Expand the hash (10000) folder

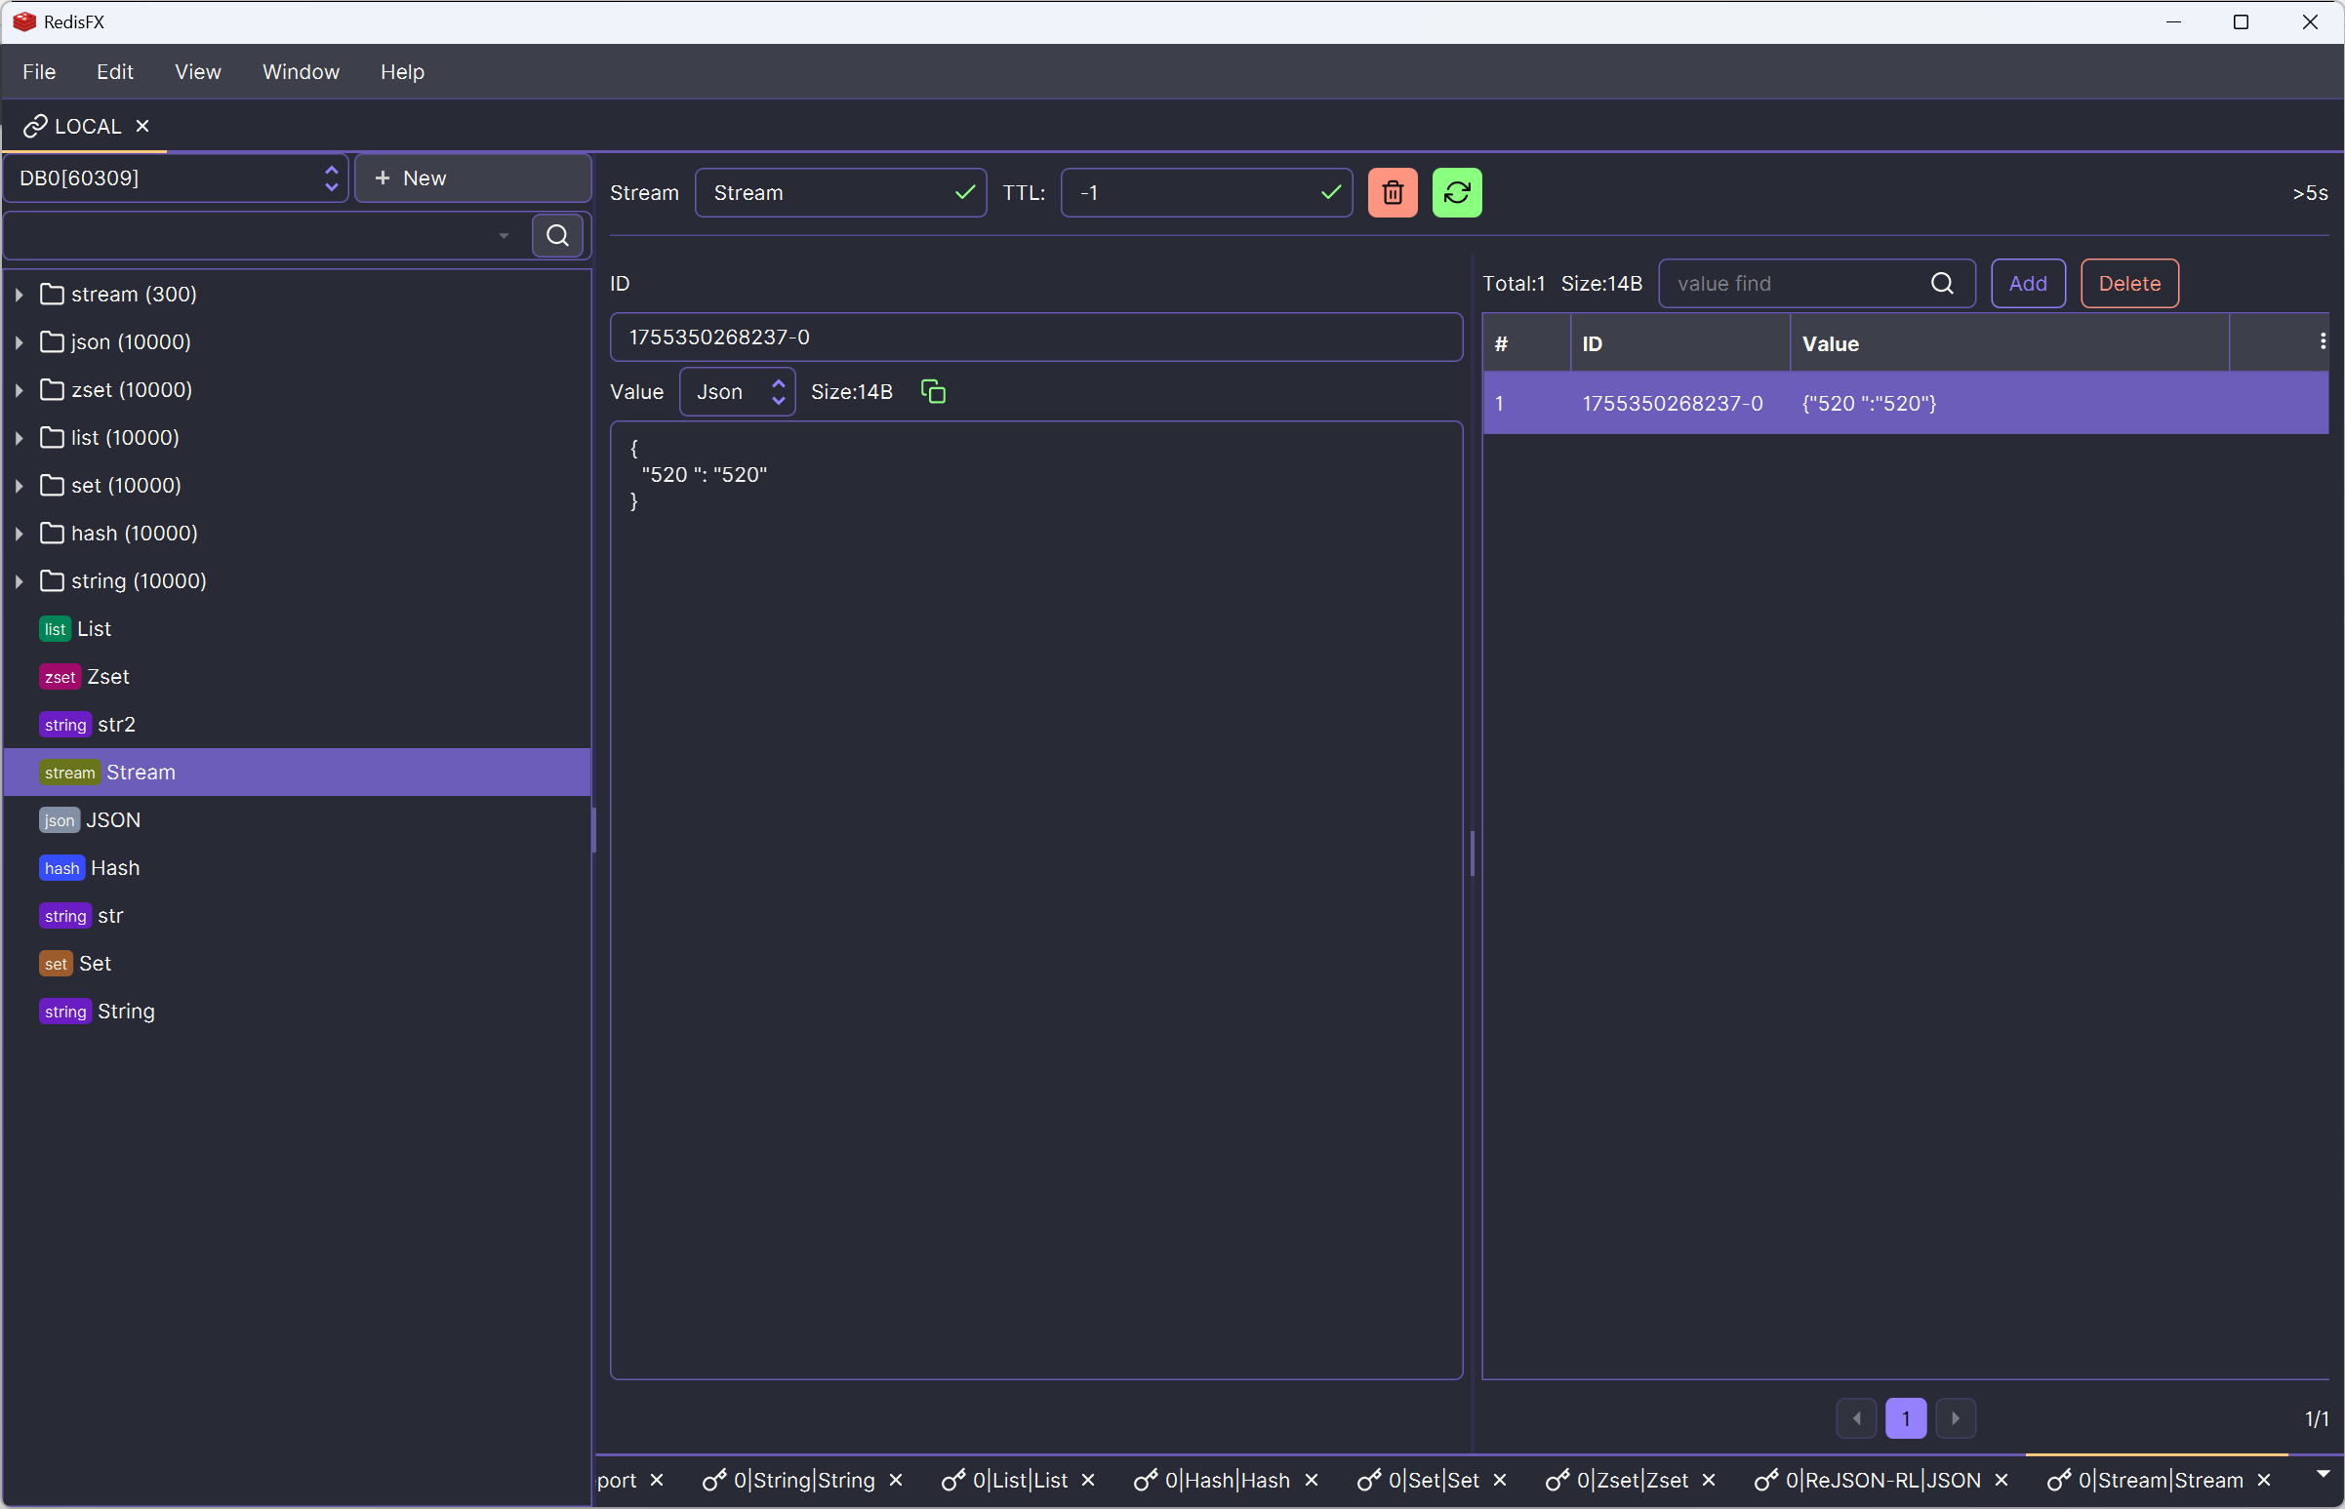[x=18, y=532]
